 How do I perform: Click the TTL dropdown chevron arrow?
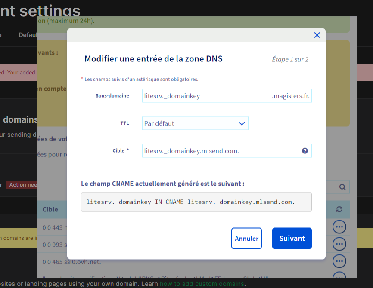[242, 123]
